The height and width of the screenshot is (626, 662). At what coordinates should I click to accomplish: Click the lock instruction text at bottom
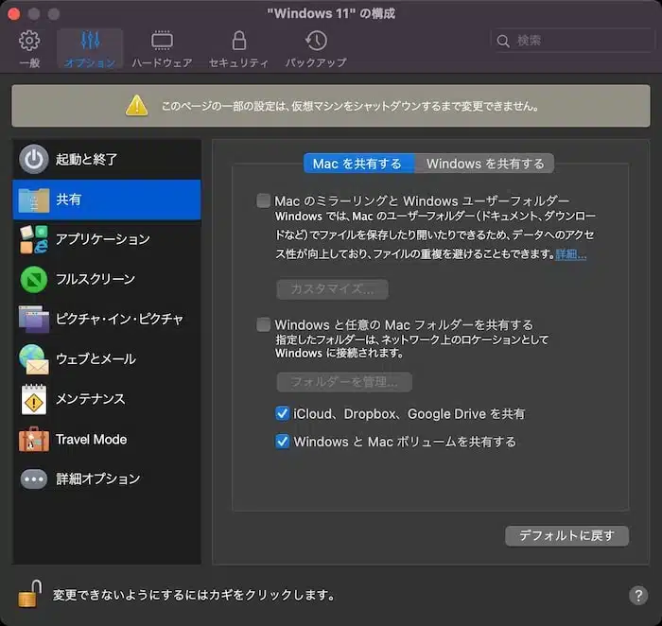click(x=194, y=595)
